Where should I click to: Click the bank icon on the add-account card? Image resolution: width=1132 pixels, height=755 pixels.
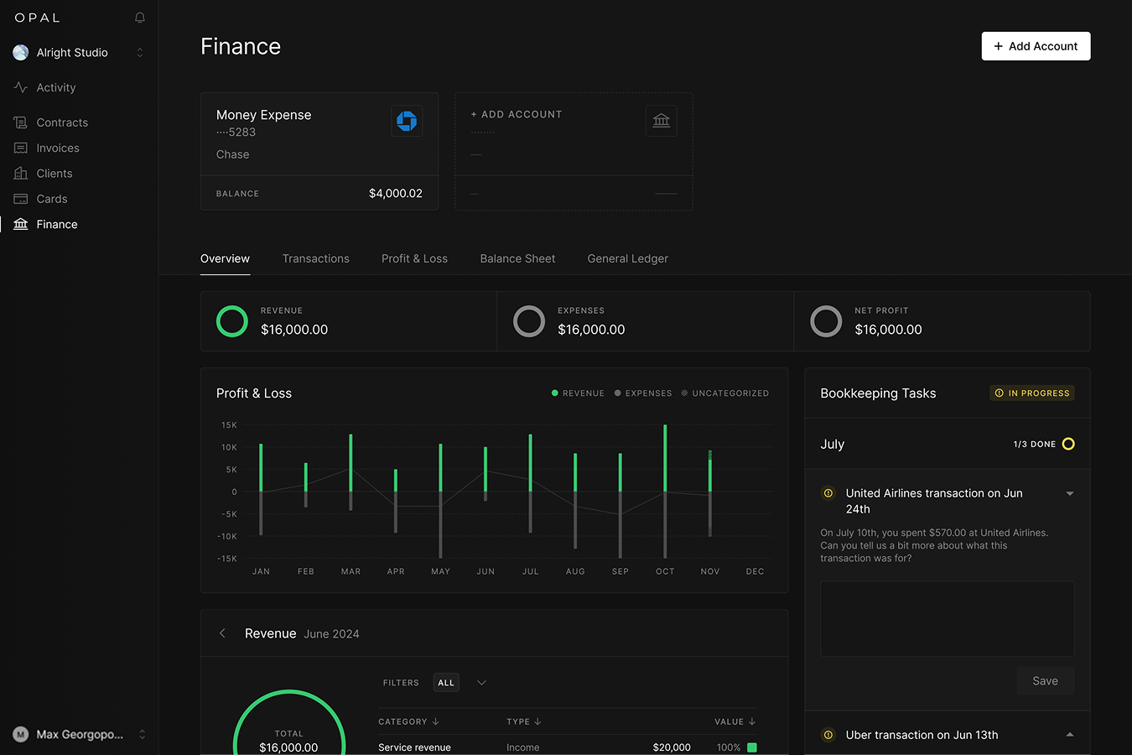coord(662,121)
